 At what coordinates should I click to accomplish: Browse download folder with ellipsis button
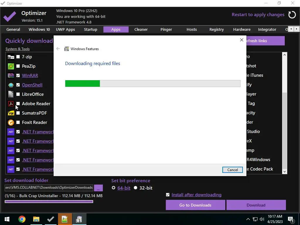coord(98,188)
